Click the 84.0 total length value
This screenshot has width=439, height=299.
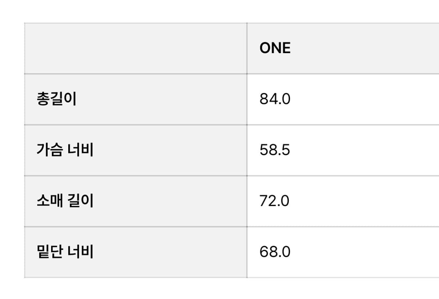[275, 99]
